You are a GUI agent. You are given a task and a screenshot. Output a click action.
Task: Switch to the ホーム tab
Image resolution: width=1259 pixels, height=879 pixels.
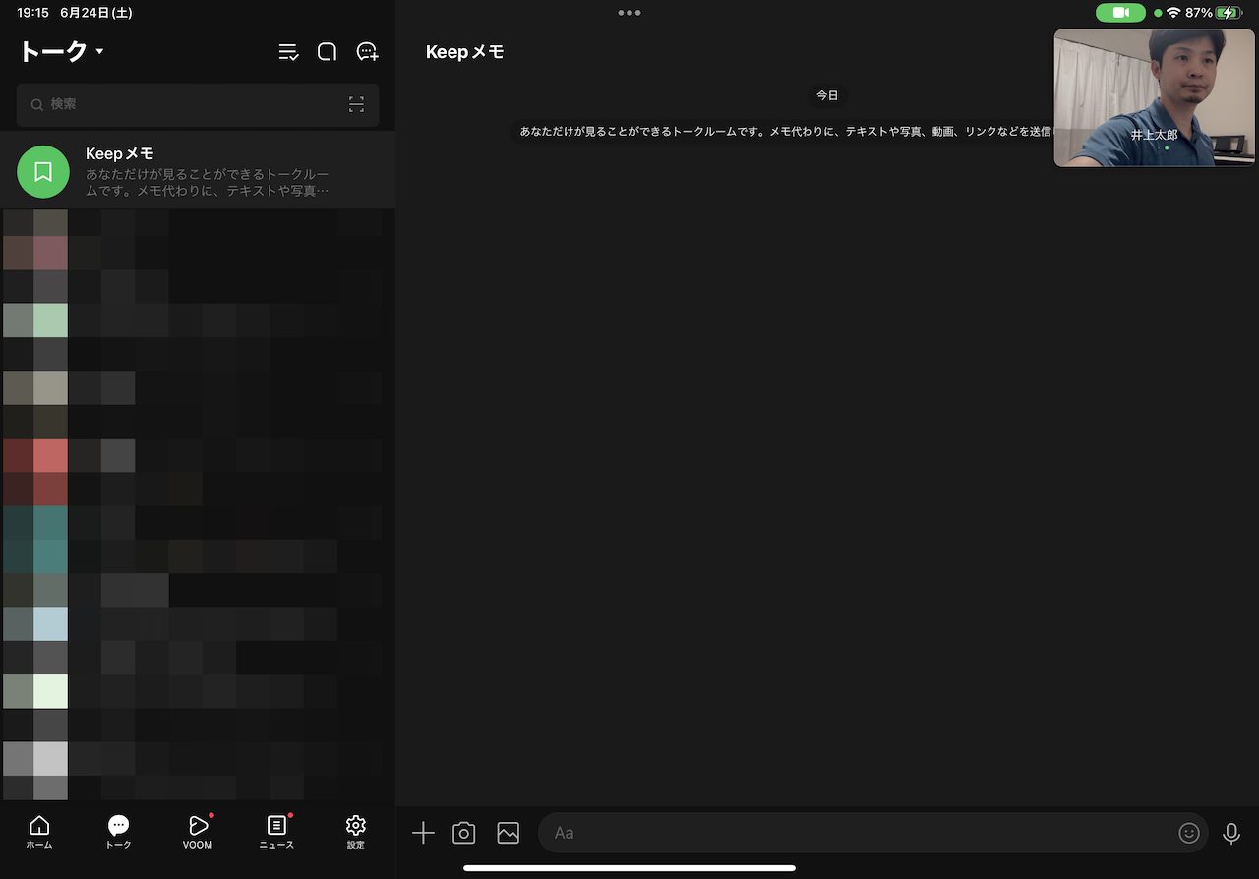coord(39,832)
